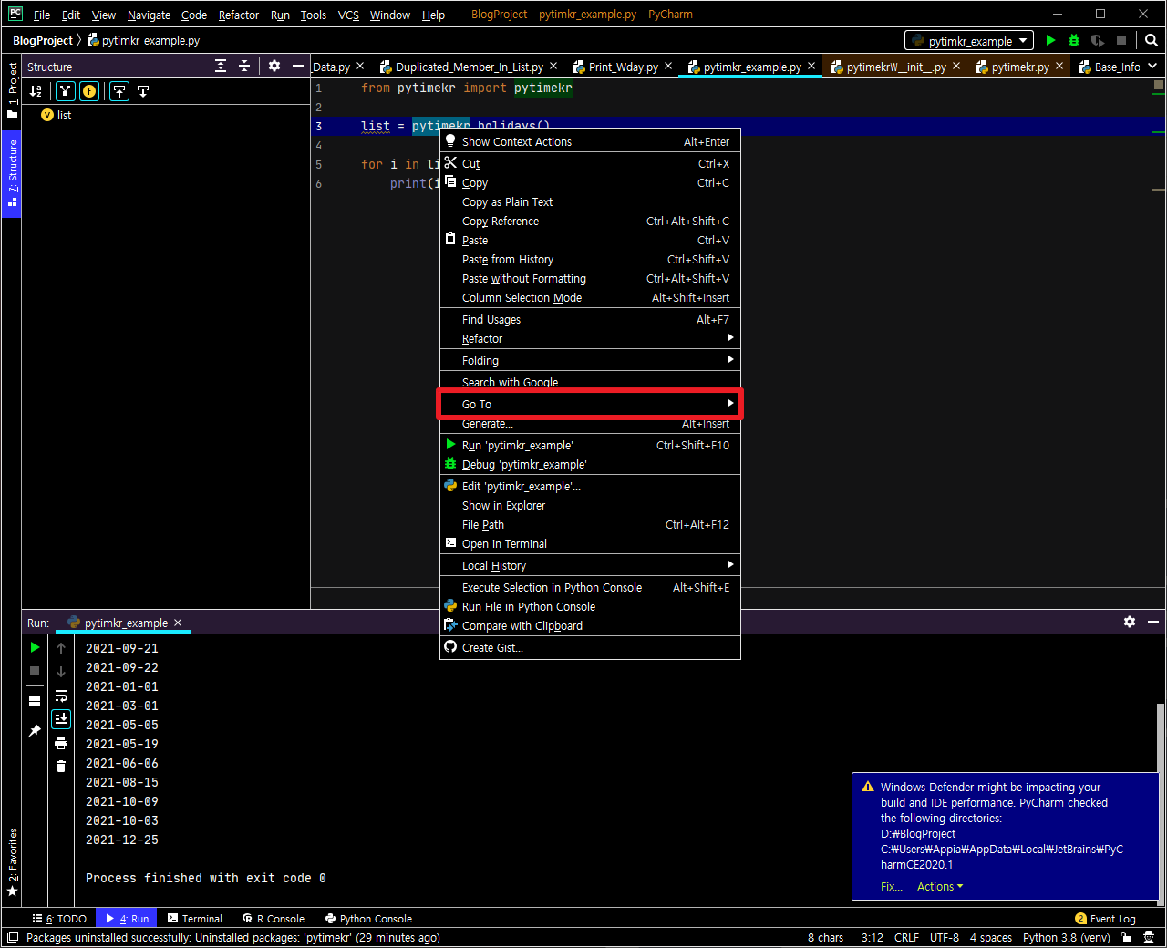Open Search Everywhere magnifier icon
This screenshot has width=1167, height=948.
coord(1152,40)
